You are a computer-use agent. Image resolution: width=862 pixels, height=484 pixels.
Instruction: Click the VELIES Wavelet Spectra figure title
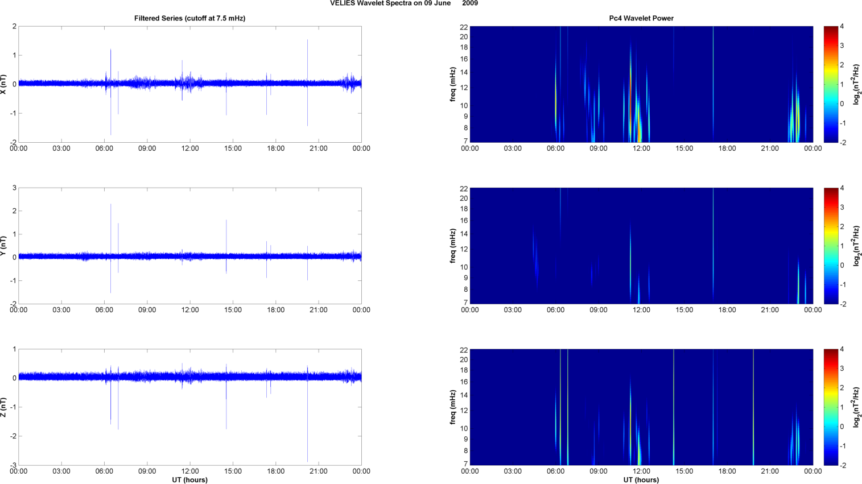click(403, 3)
